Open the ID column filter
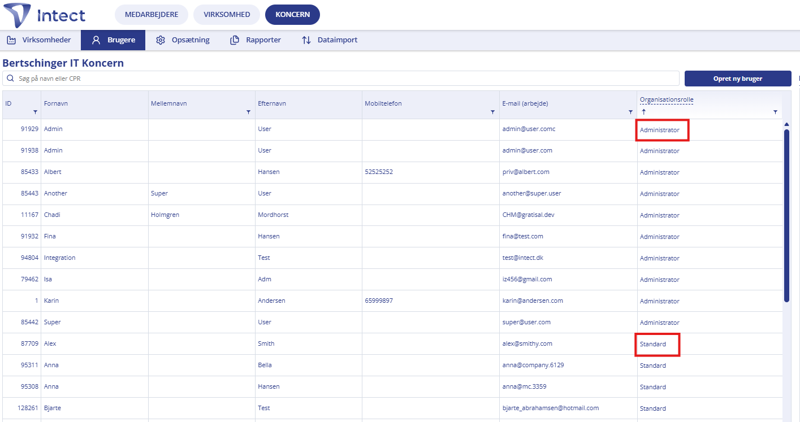Viewport: 800px width, 422px height. [35, 112]
